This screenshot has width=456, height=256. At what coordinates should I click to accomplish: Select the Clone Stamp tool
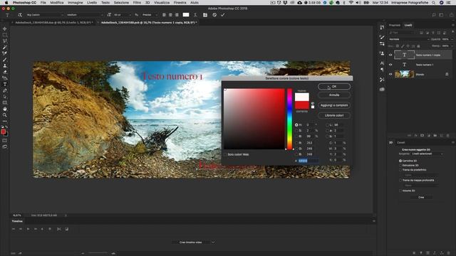tap(5, 65)
